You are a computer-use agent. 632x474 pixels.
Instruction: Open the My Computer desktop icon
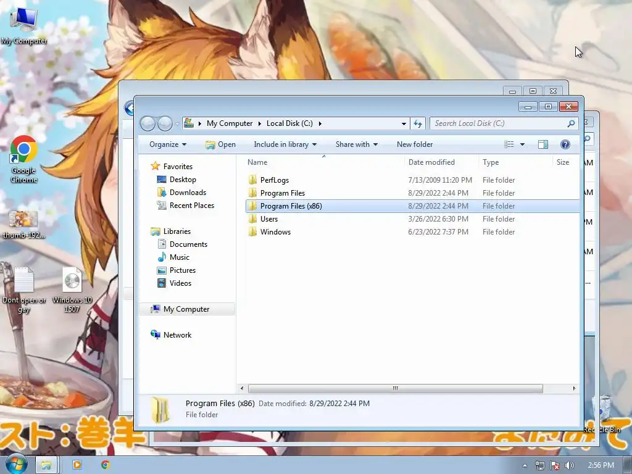click(x=24, y=25)
